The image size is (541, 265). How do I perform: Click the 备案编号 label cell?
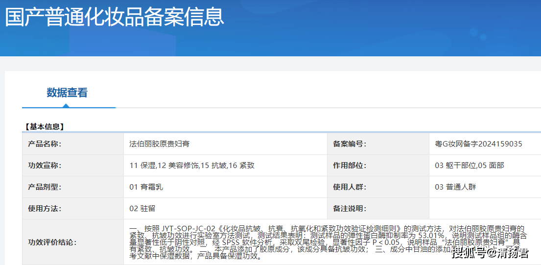coord(350,144)
